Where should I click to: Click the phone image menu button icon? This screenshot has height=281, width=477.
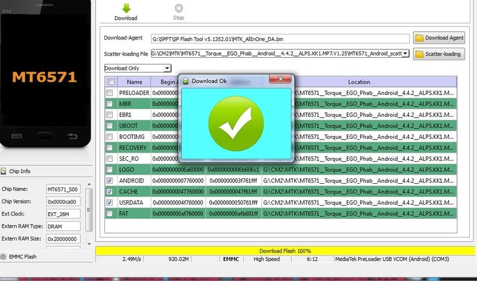(17, 136)
